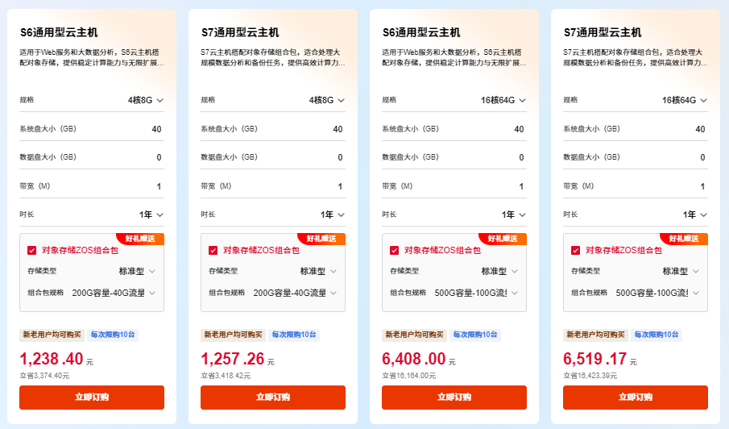Click 新老用户均可购买 tag on first card

(x=52, y=335)
